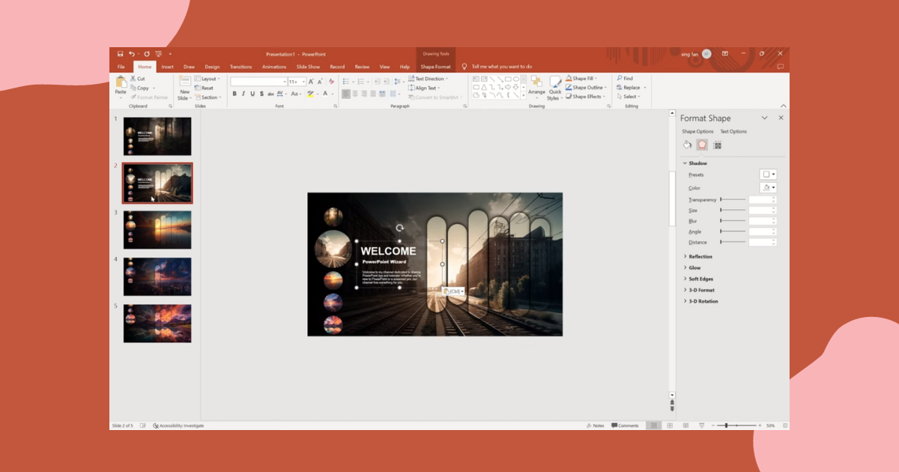This screenshot has height=472, width=899.
Task: Open Fill & Line tab in Format Shape
Action: [x=687, y=145]
